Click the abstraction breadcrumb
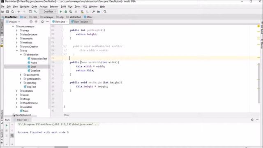The width and height of the screenshot is (263, 148). tap(74, 17)
